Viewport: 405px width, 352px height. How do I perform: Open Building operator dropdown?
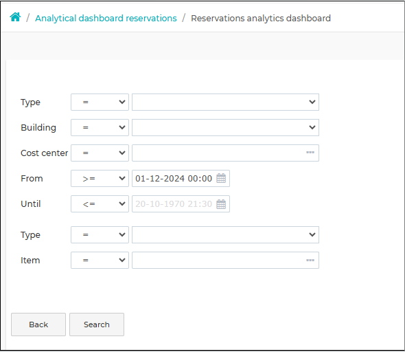click(100, 127)
